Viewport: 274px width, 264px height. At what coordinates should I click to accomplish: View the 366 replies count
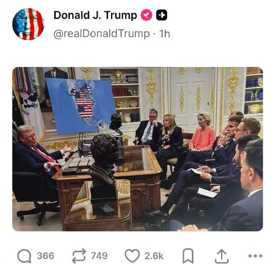pos(45,256)
